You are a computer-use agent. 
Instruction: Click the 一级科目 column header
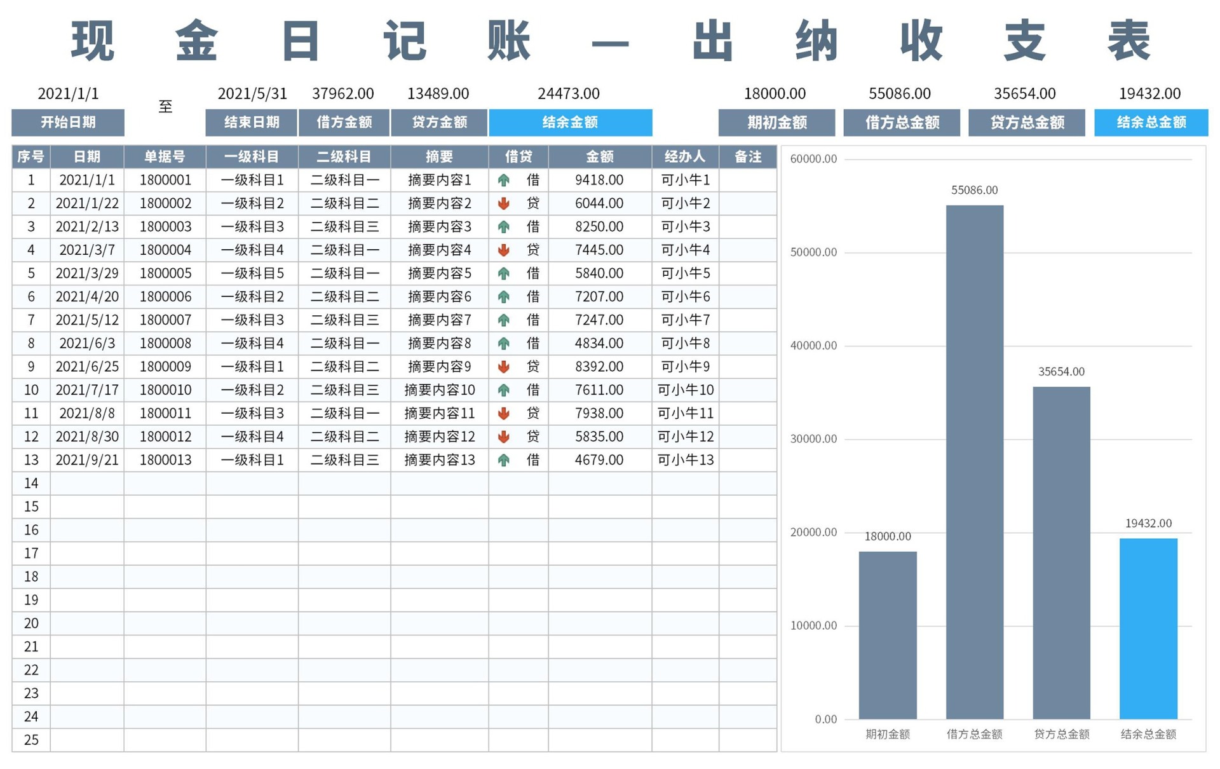[x=252, y=157]
